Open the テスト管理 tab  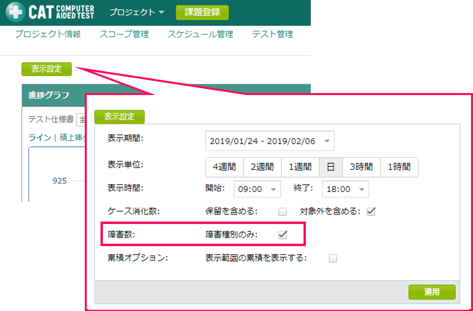[272, 34]
